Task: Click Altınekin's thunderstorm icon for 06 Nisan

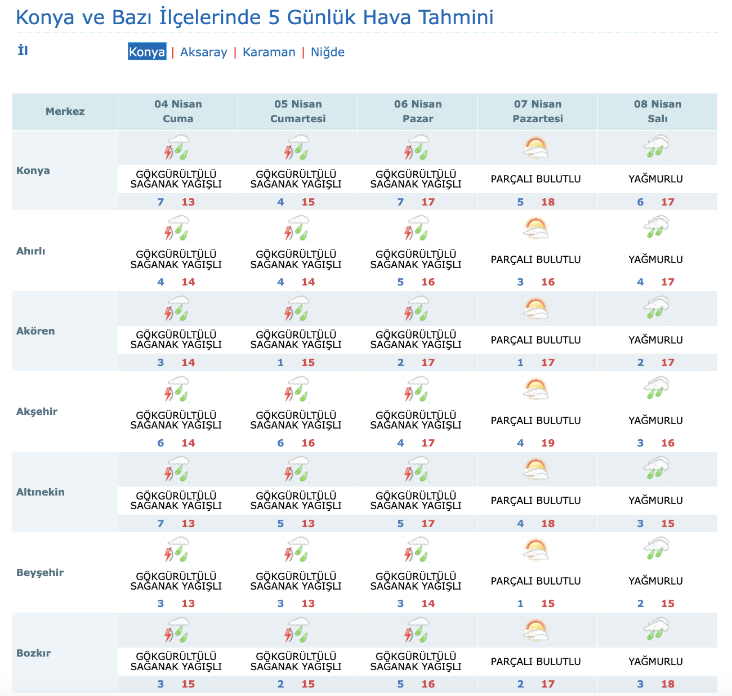Action: pyautogui.click(x=417, y=469)
